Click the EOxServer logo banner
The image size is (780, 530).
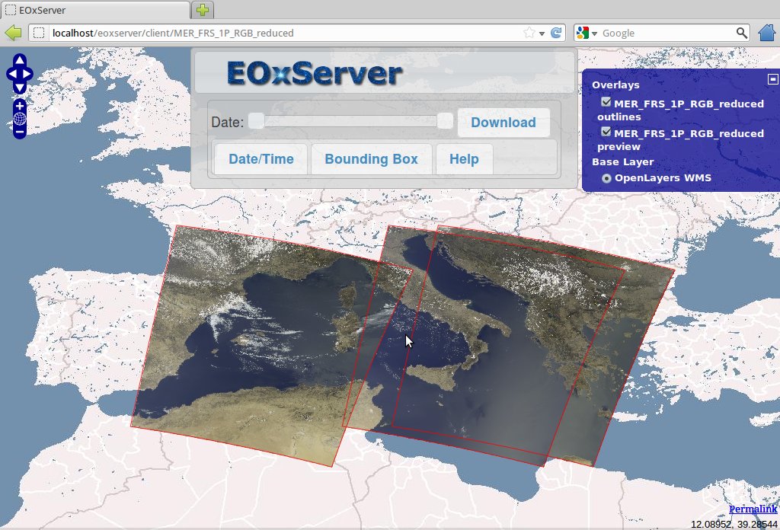(315, 74)
